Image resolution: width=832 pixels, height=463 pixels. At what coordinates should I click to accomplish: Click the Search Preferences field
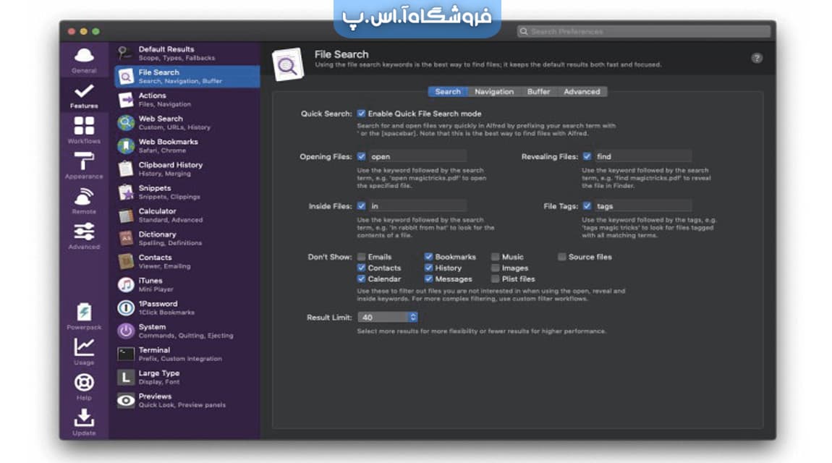pos(644,32)
